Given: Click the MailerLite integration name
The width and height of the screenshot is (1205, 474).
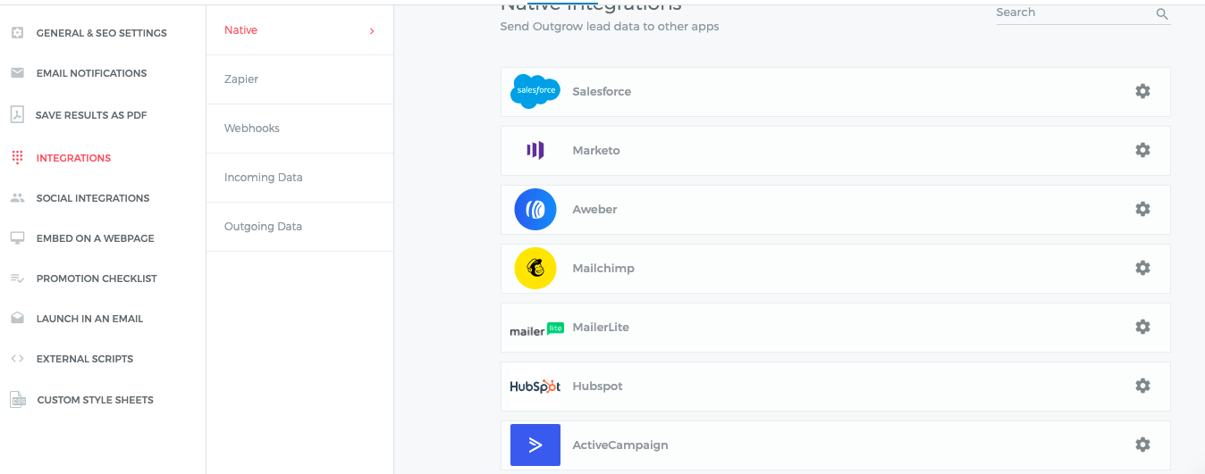Looking at the screenshot, I should click(601, 327).
